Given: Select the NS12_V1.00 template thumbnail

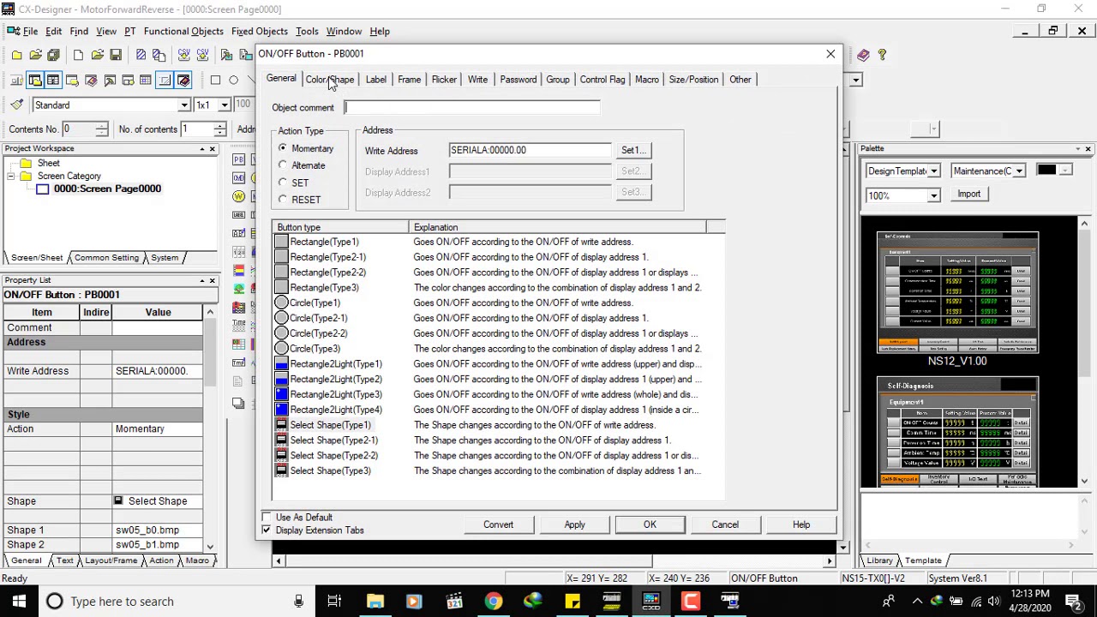Looking at the screenshot, I should (957, 292).
